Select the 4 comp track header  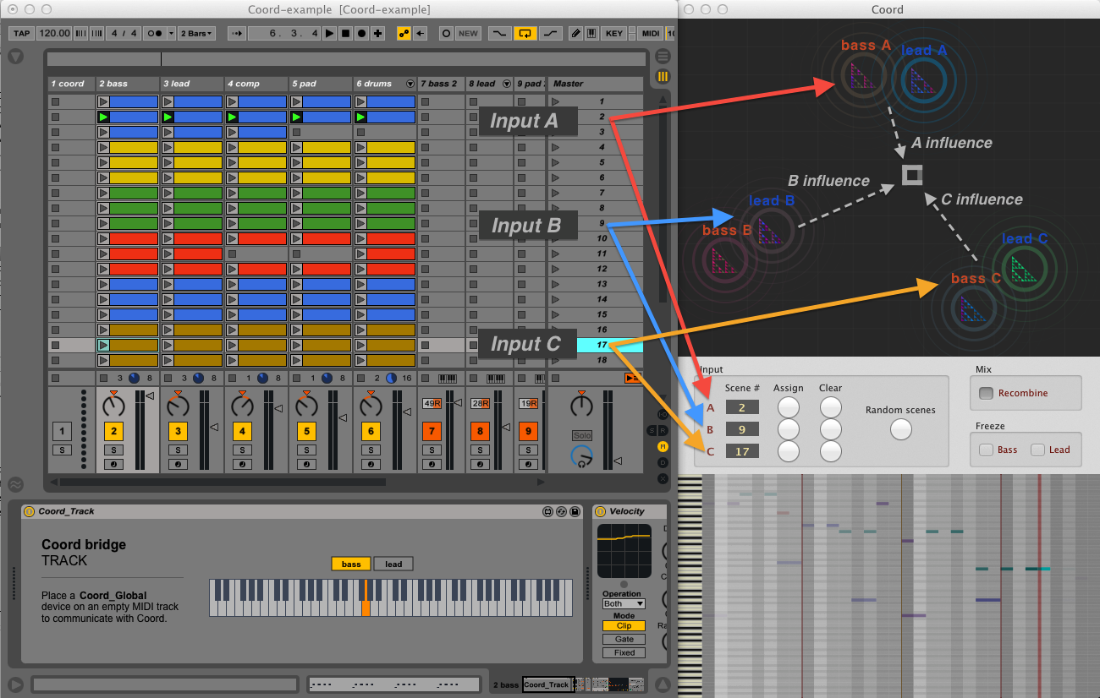tap(256, 84)
